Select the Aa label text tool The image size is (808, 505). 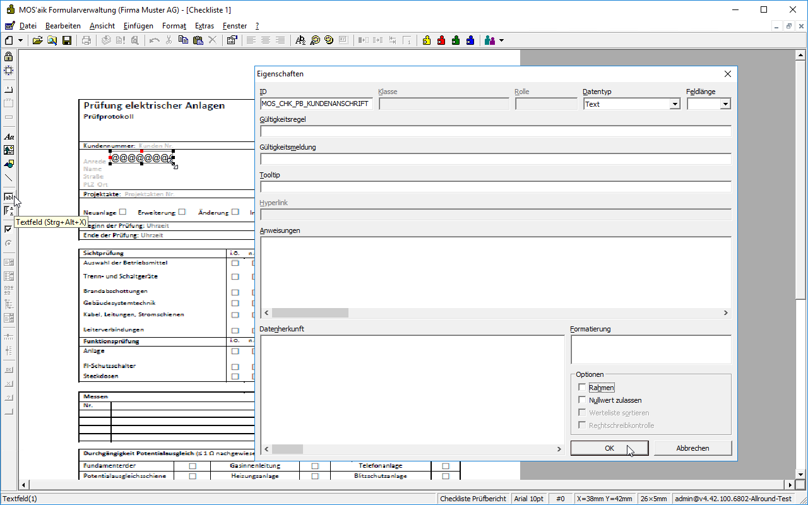pyautogui.click(x=9, y=136)
